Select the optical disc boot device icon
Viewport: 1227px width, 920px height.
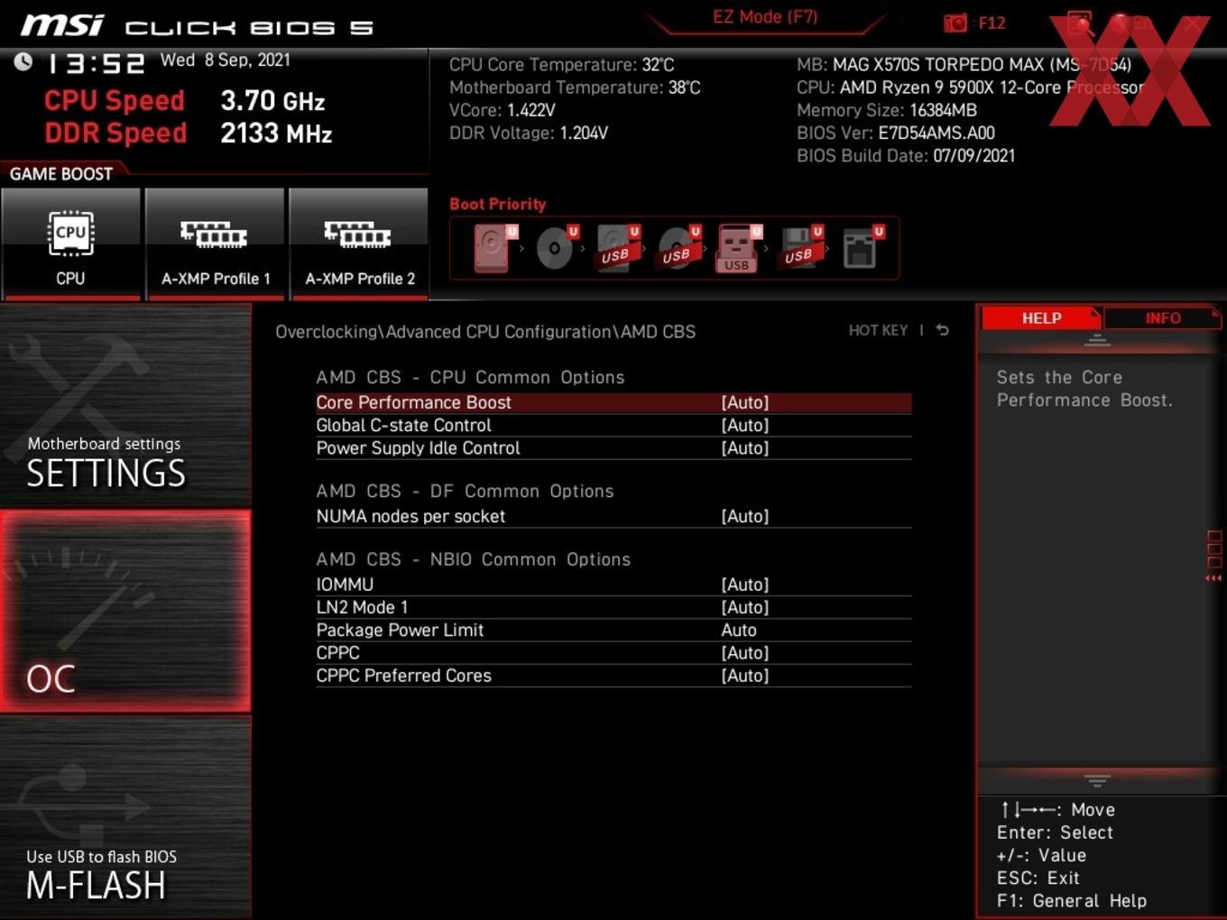tap(556, 248)
